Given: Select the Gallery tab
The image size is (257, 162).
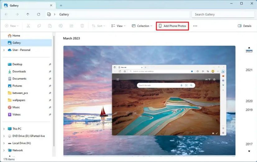Looking at the screenshot, I should [x=29, y=5].
